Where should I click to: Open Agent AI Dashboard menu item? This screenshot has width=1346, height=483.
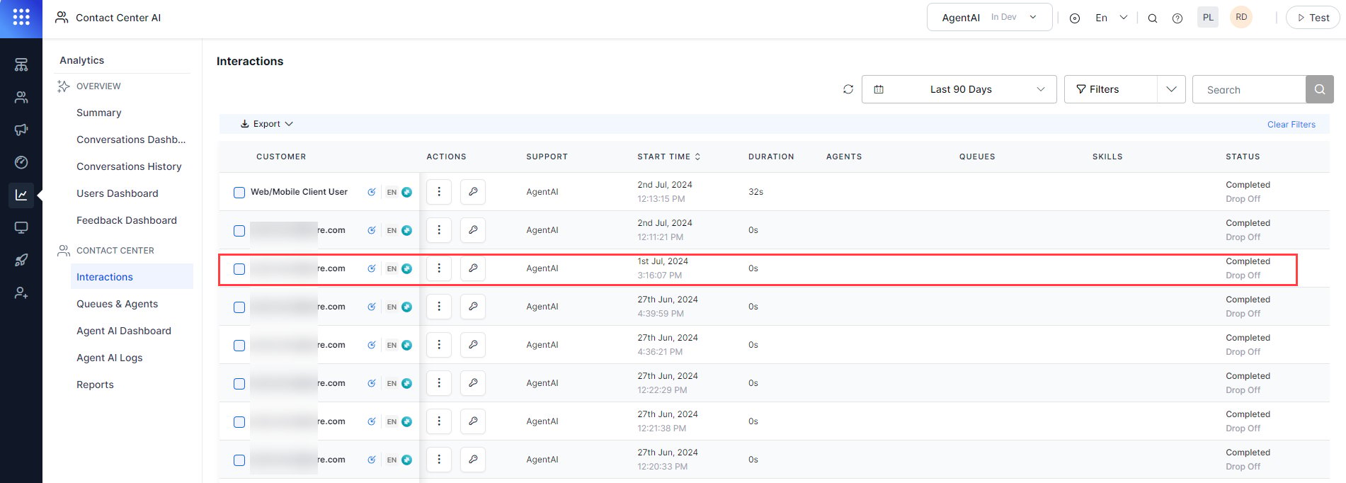[124, 331]
